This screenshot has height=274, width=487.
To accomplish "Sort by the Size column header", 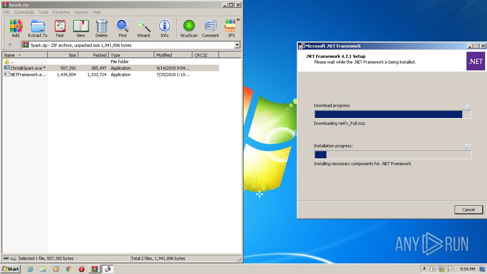I will point(63,55).
